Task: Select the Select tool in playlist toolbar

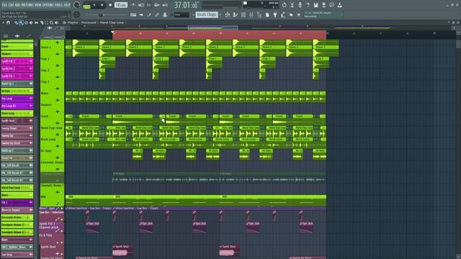Action: tap(46, 22)
